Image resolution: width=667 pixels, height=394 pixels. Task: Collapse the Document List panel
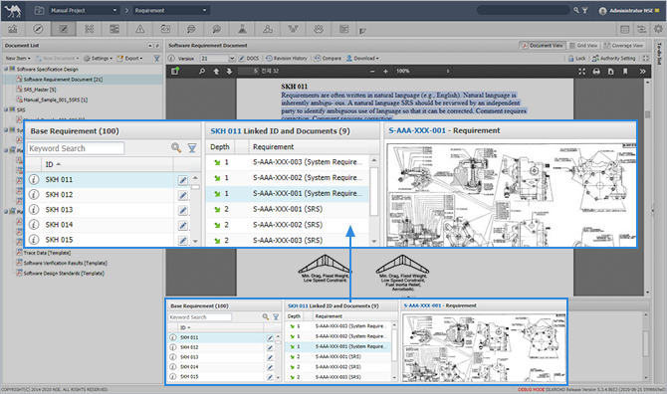click(x=150, y=46)
